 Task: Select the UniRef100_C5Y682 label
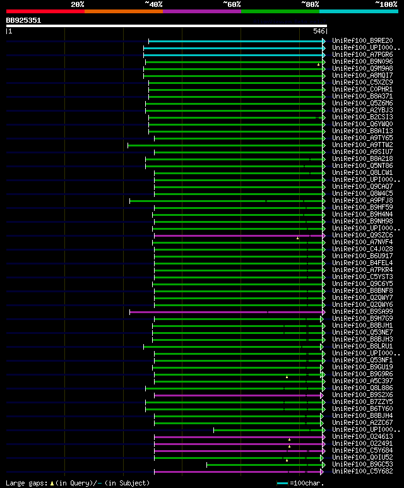coord(362,471)
